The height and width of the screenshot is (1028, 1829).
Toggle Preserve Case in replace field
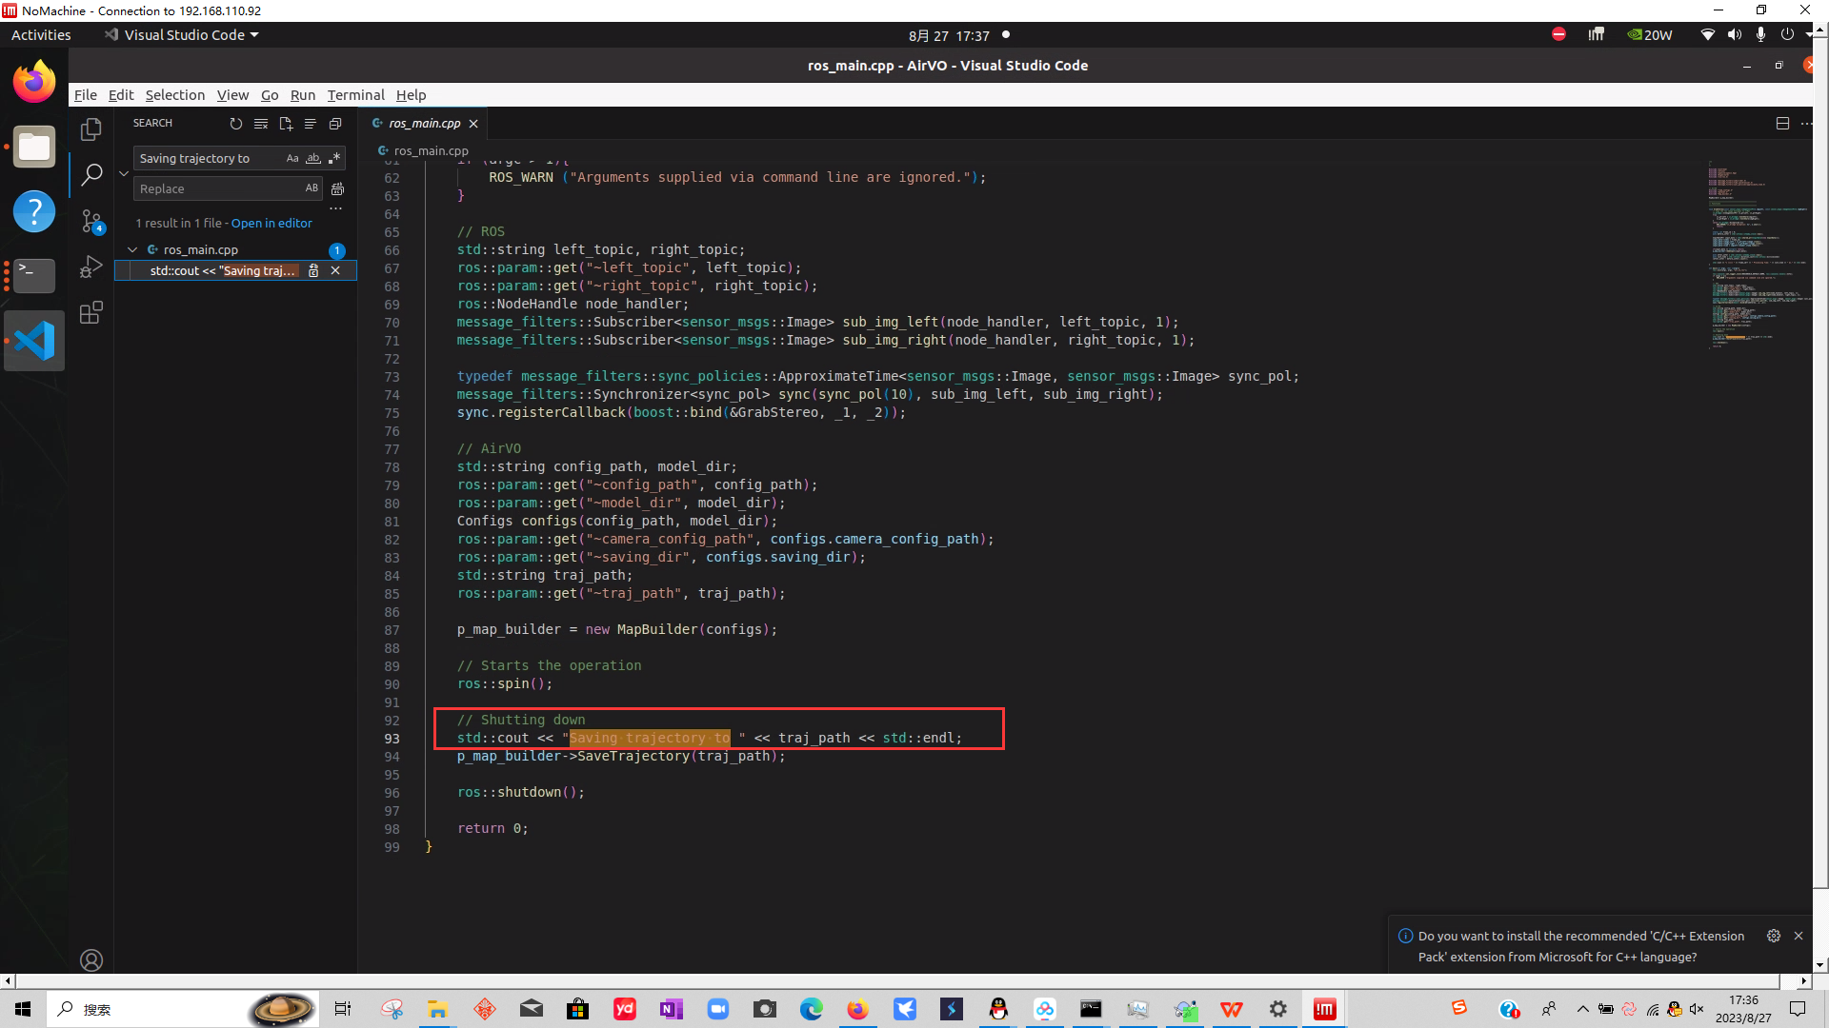pyautogui.click(x=312, y=188)
